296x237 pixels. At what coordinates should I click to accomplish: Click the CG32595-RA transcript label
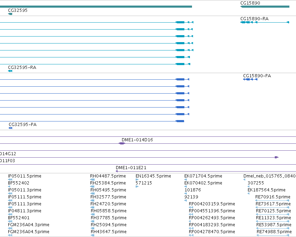(x=22, y=68)
